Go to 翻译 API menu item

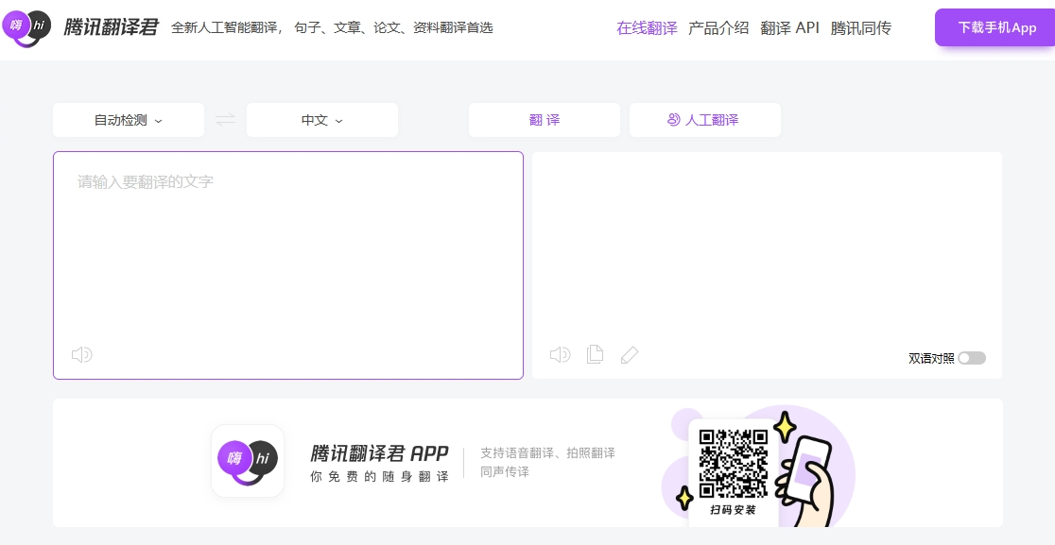click(789, 27)
